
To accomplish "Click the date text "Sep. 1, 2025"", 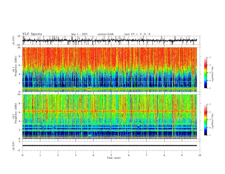I will point(79,34).
